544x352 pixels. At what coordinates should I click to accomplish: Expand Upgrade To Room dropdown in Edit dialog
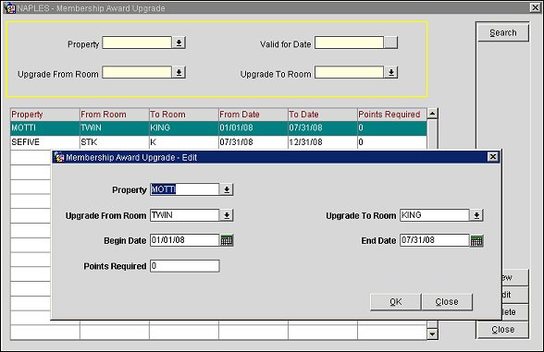click(476, 215)
